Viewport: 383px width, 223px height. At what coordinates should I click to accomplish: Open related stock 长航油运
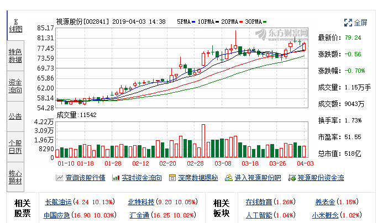tap(59, 202)
